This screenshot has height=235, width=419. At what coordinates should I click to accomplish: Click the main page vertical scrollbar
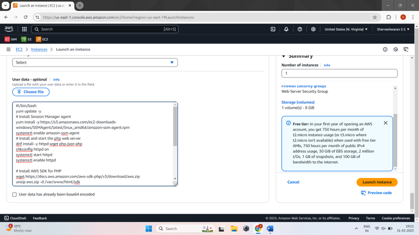[x=412, y=201]
